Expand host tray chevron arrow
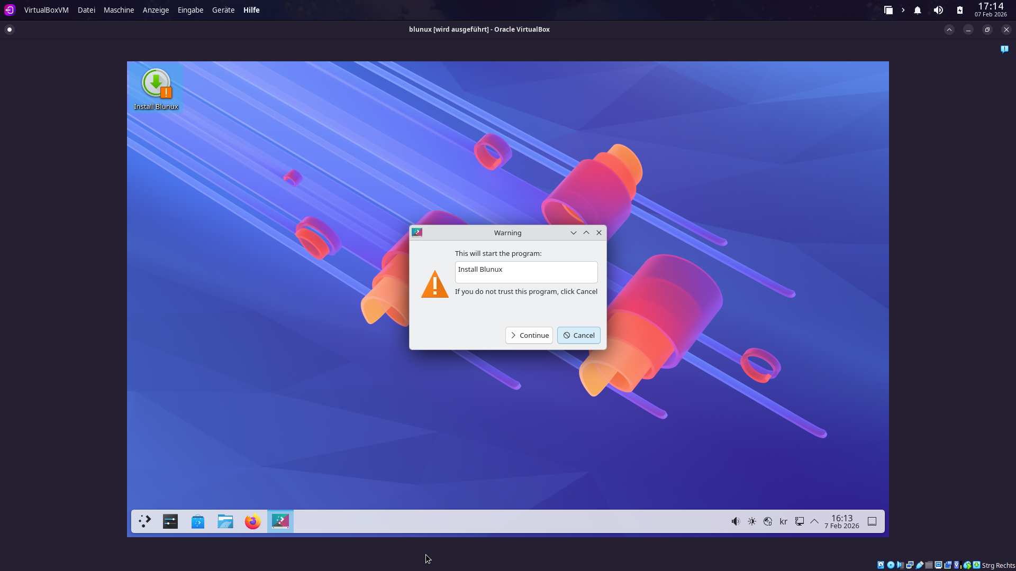The width and height of the screenshot is (1016, 571). click(903, 10)
